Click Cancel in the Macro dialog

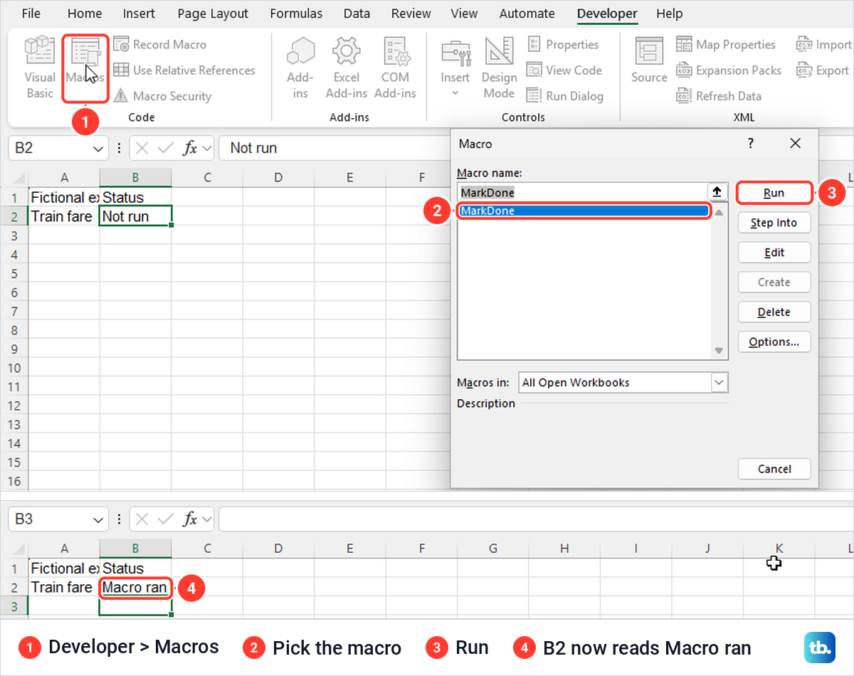click(774, 469)
